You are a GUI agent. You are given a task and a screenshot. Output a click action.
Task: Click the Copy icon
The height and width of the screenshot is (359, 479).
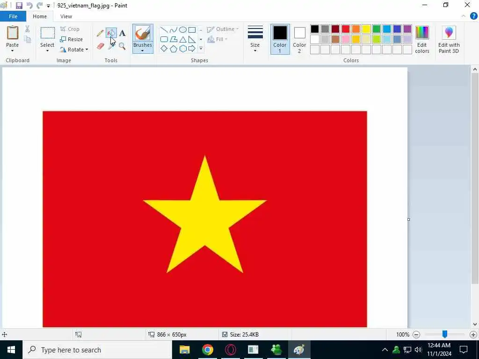click(28, 39)
